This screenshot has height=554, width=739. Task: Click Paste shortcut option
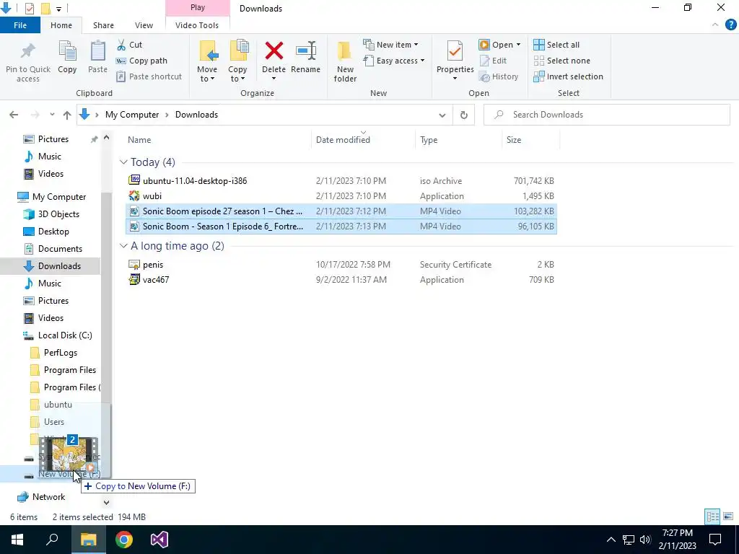(x=149, y=76)
